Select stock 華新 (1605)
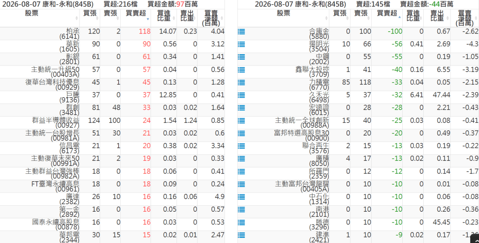 click(69, 47)
